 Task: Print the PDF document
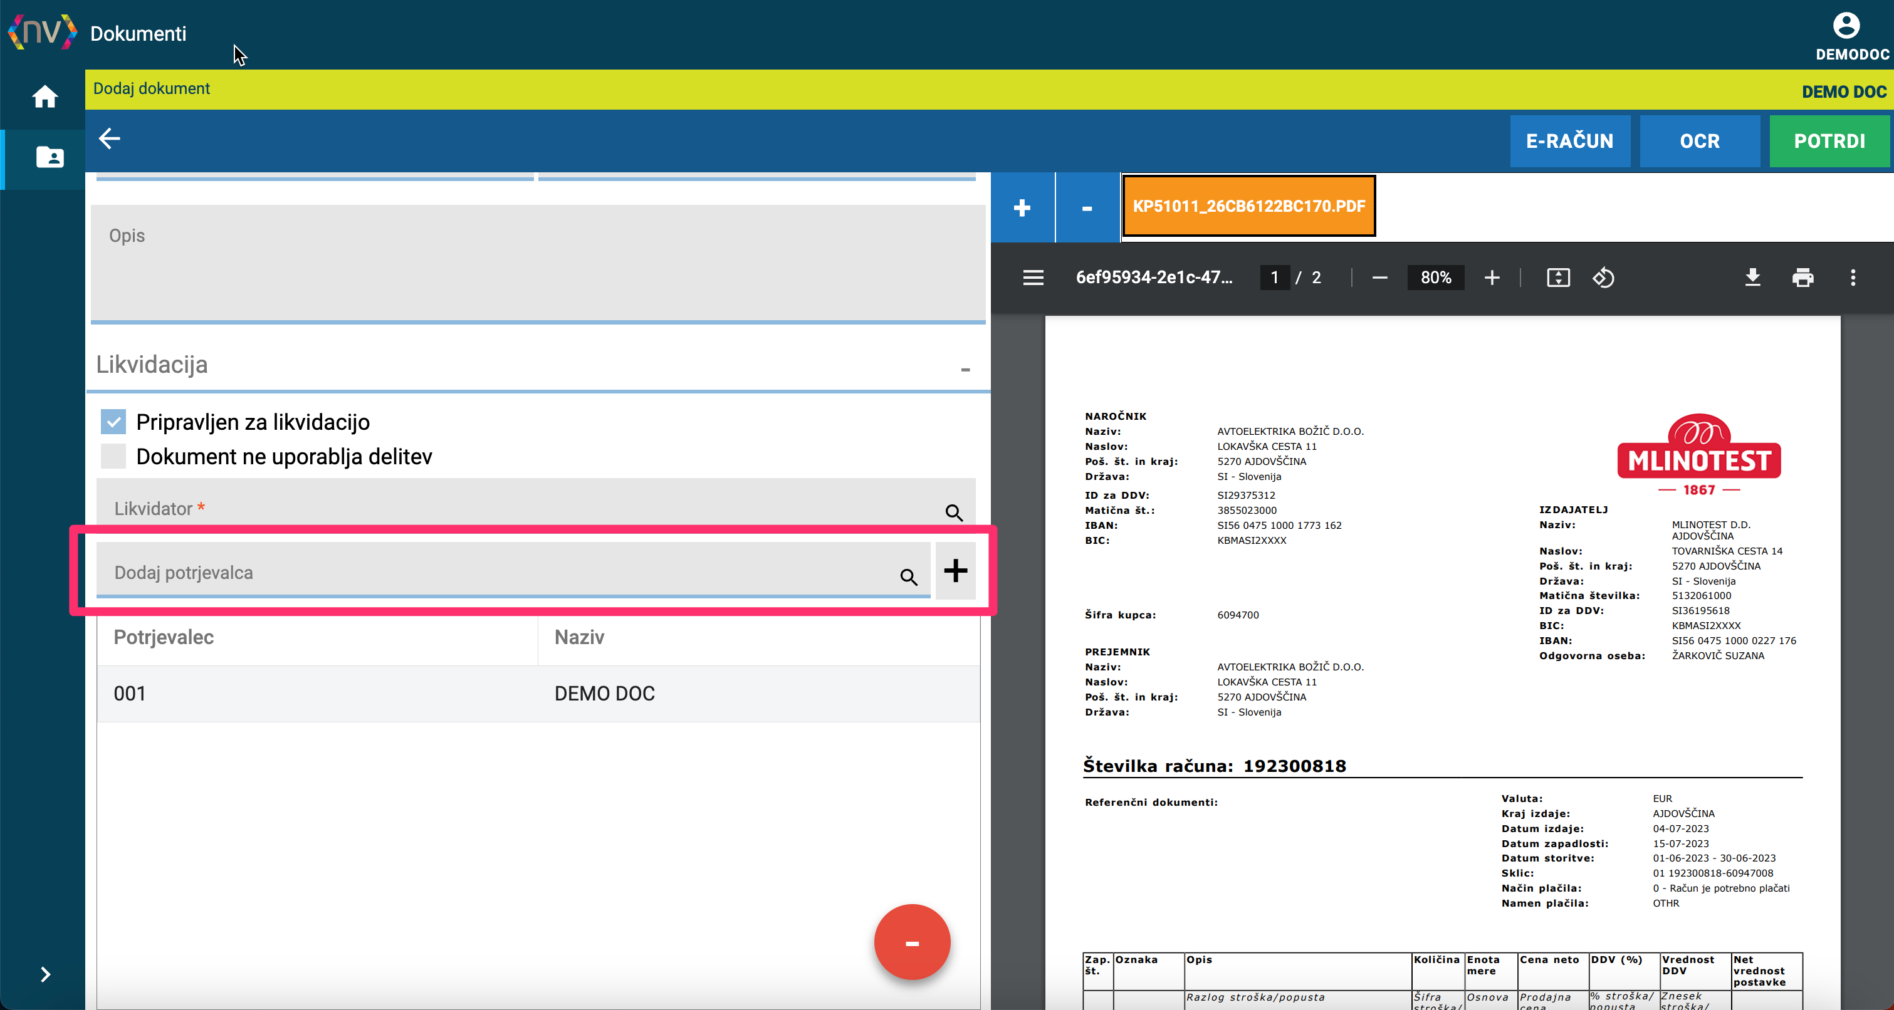click(x=1802, y=278)
